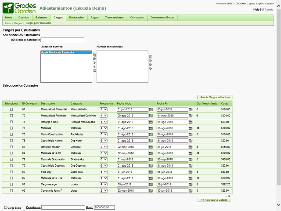
Task: Open Fecha Inicio calendar for Mensualidad Elemental
Action: (151, 109)
